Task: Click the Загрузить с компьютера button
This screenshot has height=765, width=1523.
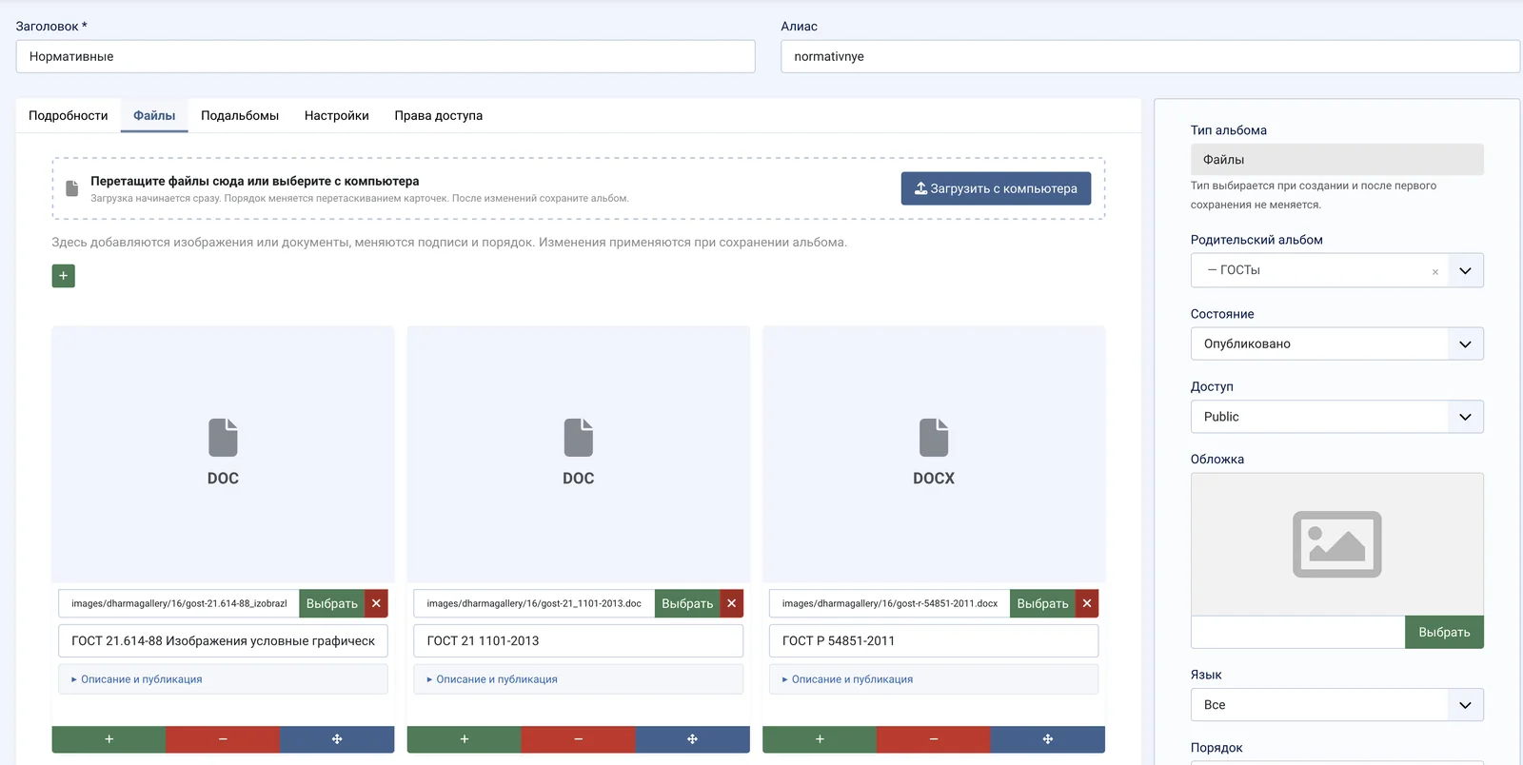Action: [x=996, y=188]
